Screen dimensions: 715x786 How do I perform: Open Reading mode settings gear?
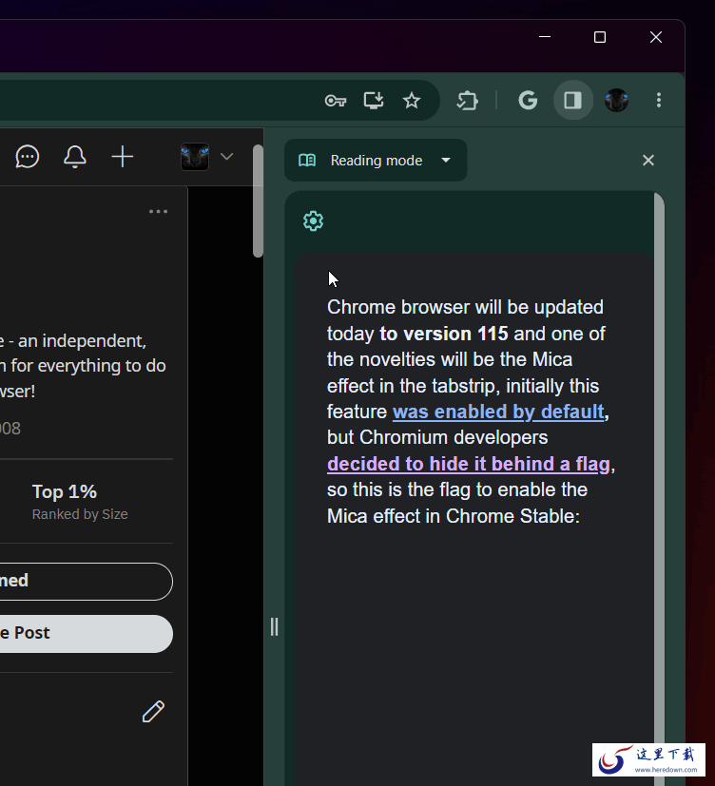click(x=314, y=221)
